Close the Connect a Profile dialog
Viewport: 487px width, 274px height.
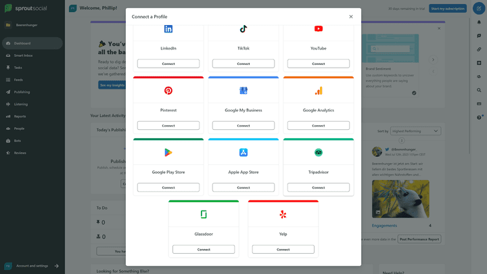click(350, 16)
